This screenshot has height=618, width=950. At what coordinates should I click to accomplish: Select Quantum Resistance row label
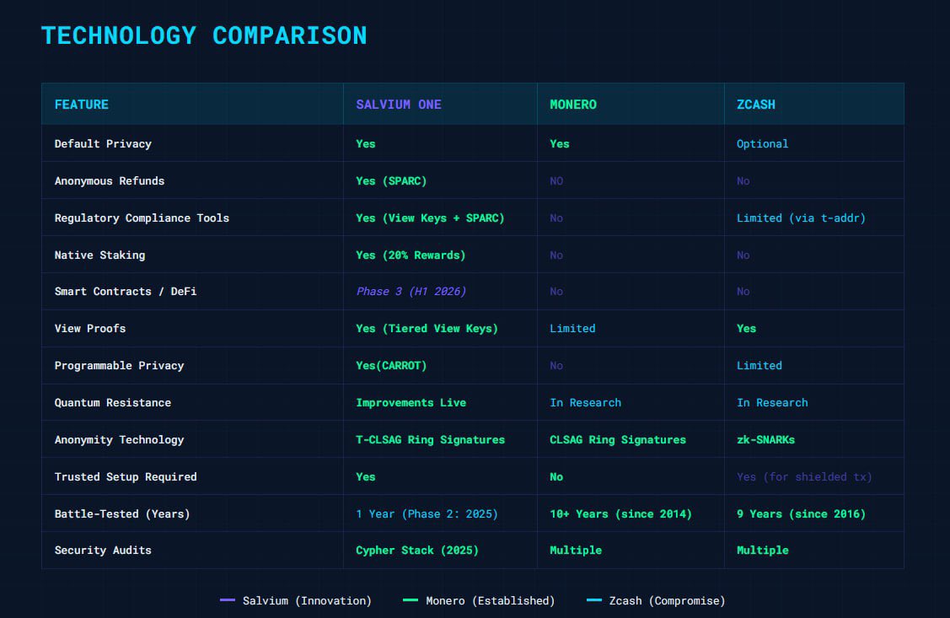click(113, 402)
